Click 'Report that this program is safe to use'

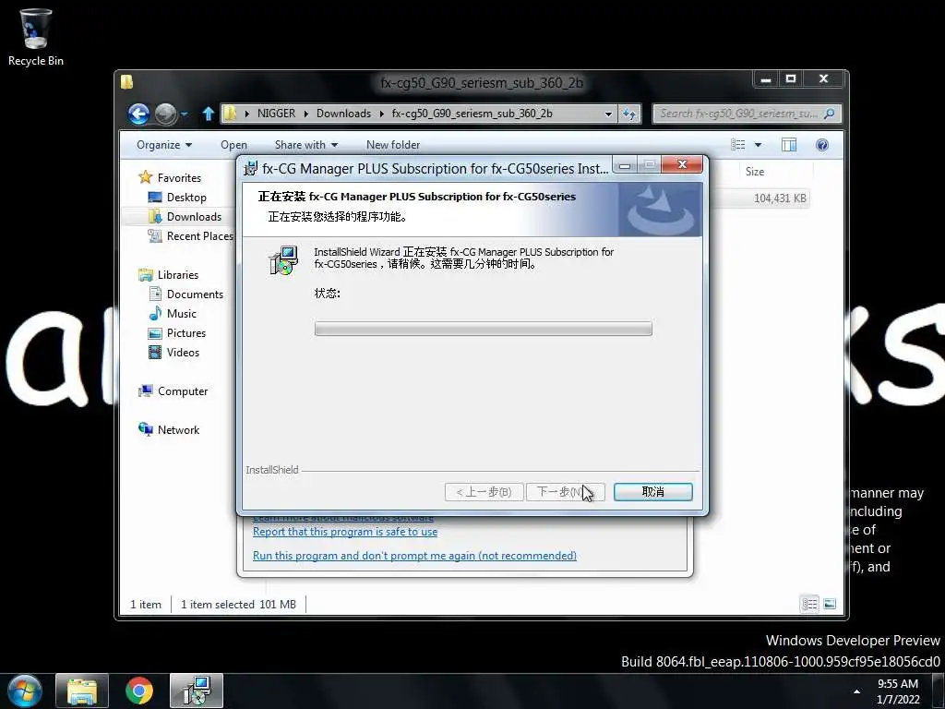tap(345, 532)
